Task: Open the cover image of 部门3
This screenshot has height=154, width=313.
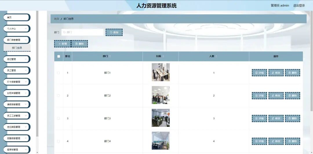Action: tap(161, 118)
